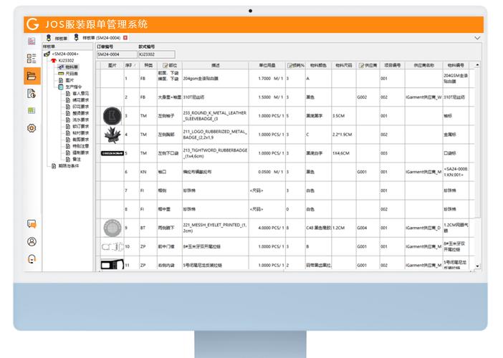Open the document-clock icon in sidebar
The image size is (503, 358).
click(x=31, y=94)
